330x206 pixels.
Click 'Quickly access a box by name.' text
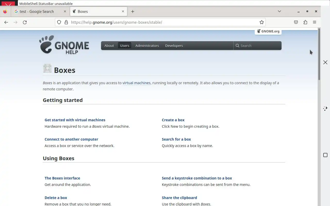187,146
